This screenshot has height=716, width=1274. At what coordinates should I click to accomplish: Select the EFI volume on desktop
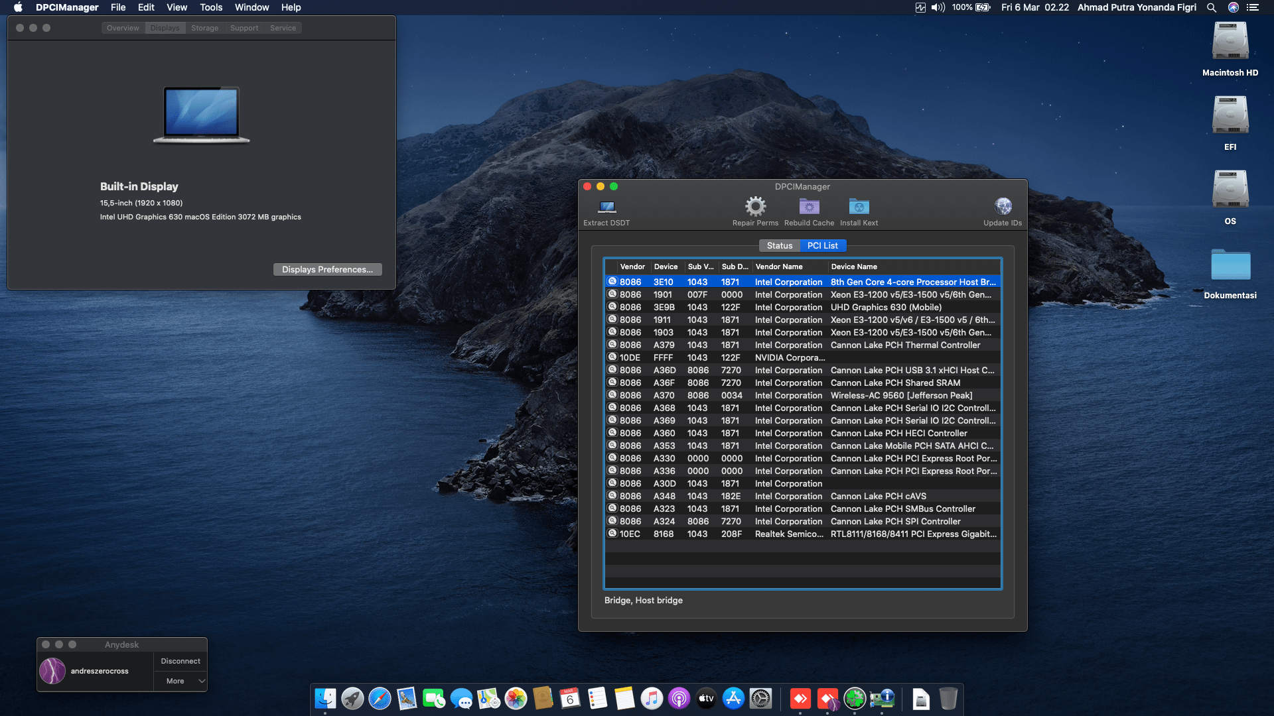point(1230,115)
